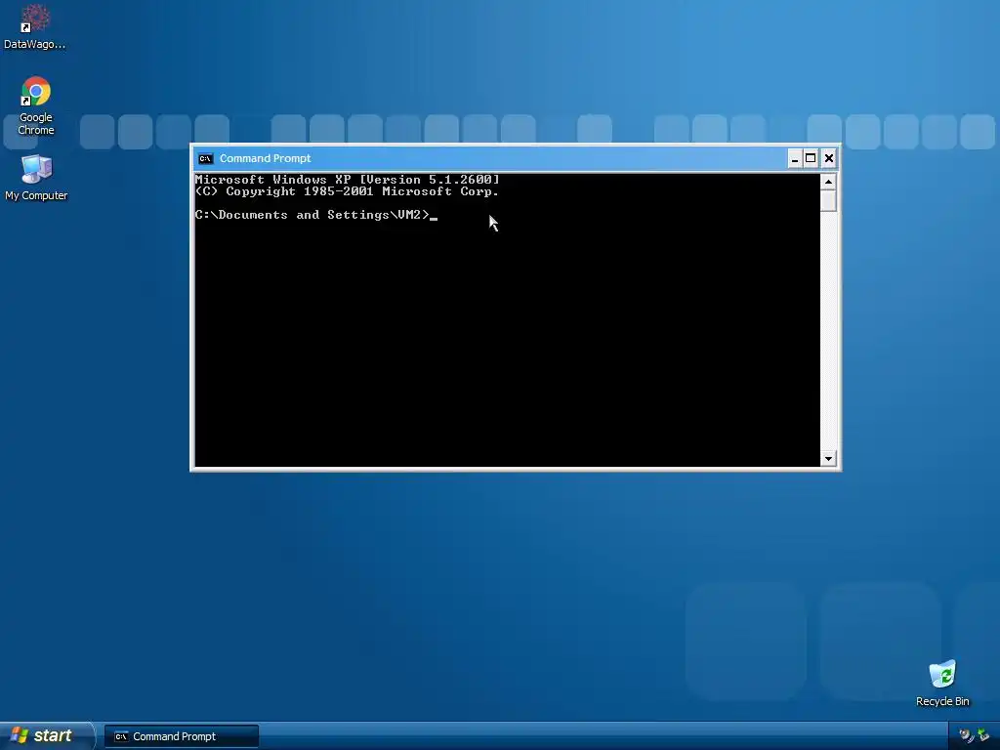Click the Command Prompt vertical scroll thumb
The image size is (1000, 750).
click(828, 200)
